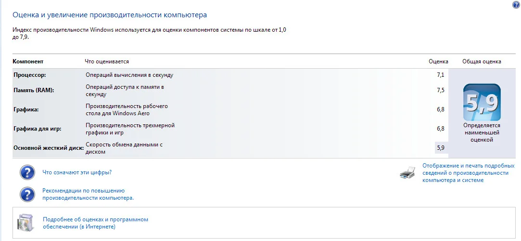521x241 pixels.
Task: Click the question mark icon beside "Что означают эти цифры?"
Action: [x=27, y=172]
